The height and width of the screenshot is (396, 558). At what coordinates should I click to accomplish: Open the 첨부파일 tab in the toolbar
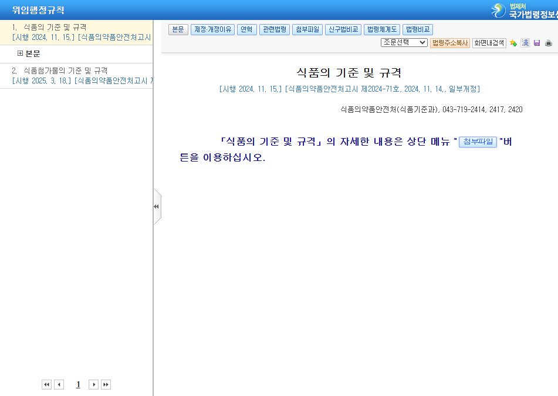click(307, 29)
